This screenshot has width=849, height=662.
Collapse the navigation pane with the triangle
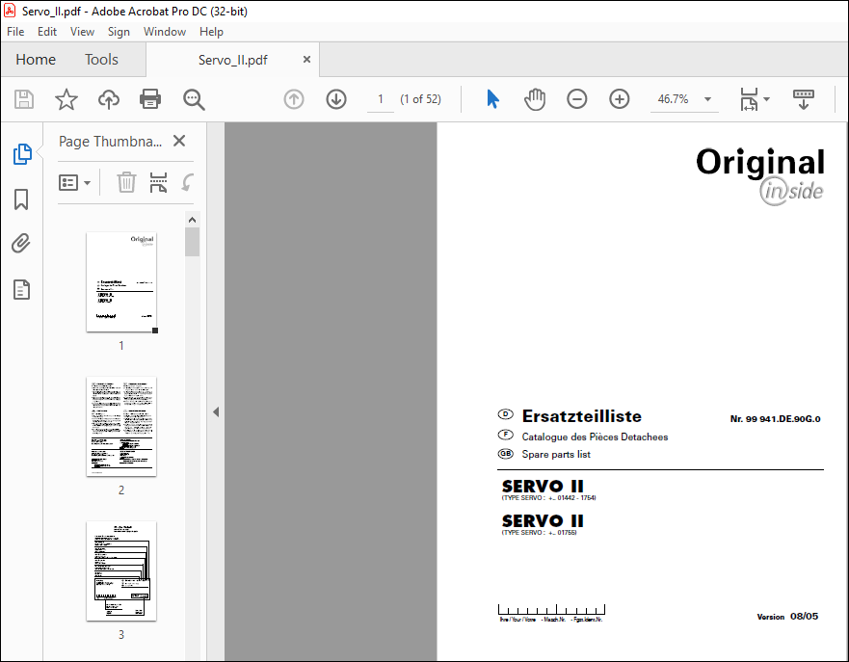216,411
